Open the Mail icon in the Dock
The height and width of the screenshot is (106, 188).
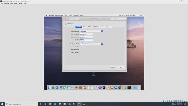point(61,87)
